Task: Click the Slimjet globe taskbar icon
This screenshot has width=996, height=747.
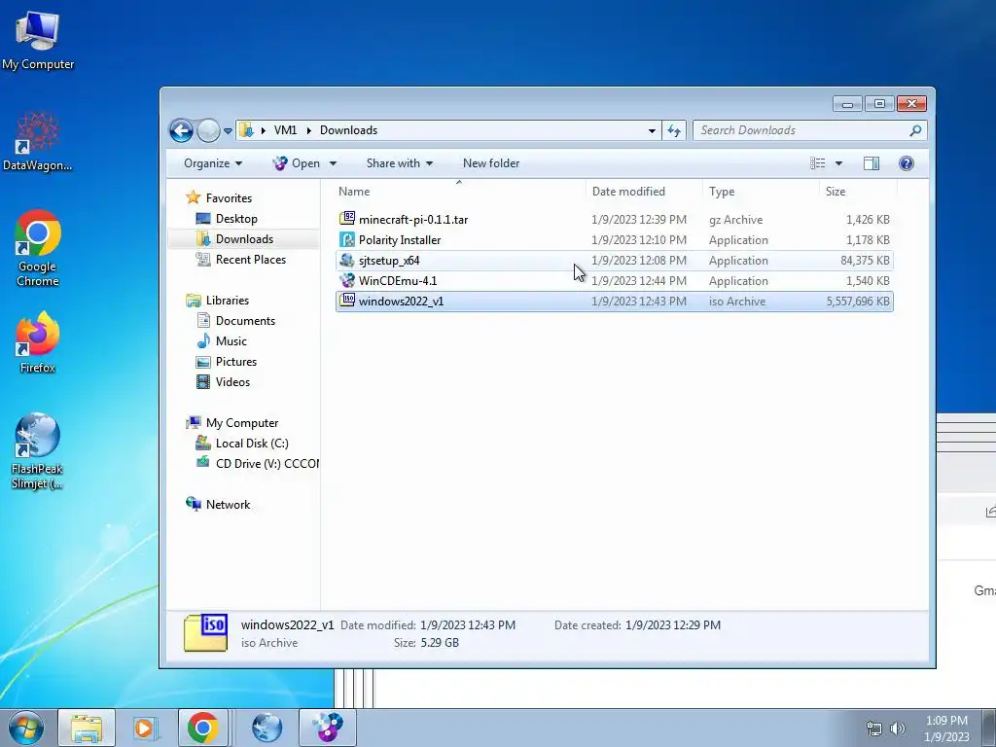Action: [267, 728]
